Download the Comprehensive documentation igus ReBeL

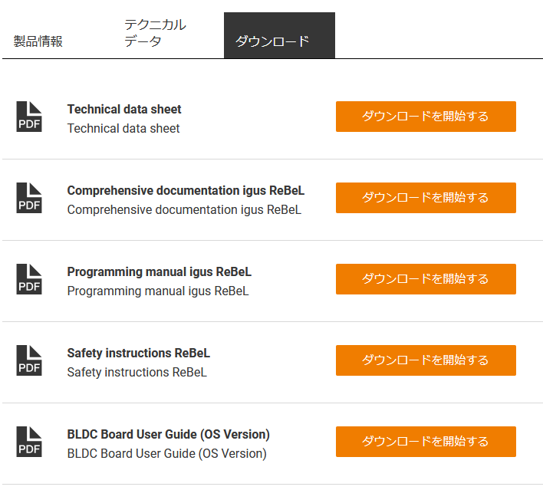point(426,198)
